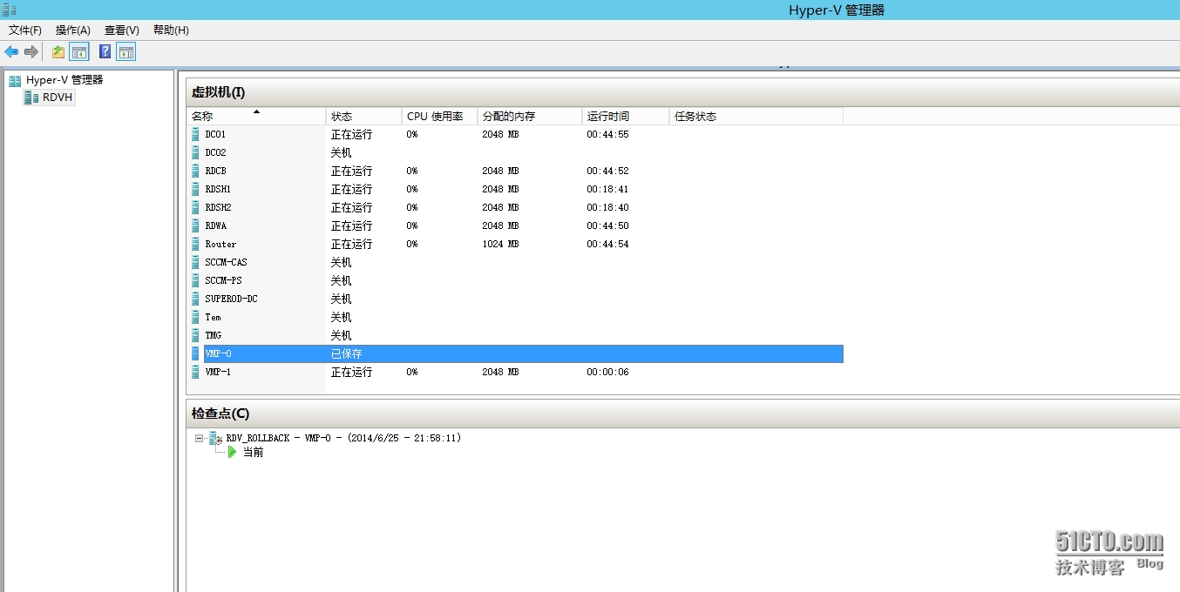Sort by the 状态 column header
This screenshot has height=592, width=1180.
[363, 116]
